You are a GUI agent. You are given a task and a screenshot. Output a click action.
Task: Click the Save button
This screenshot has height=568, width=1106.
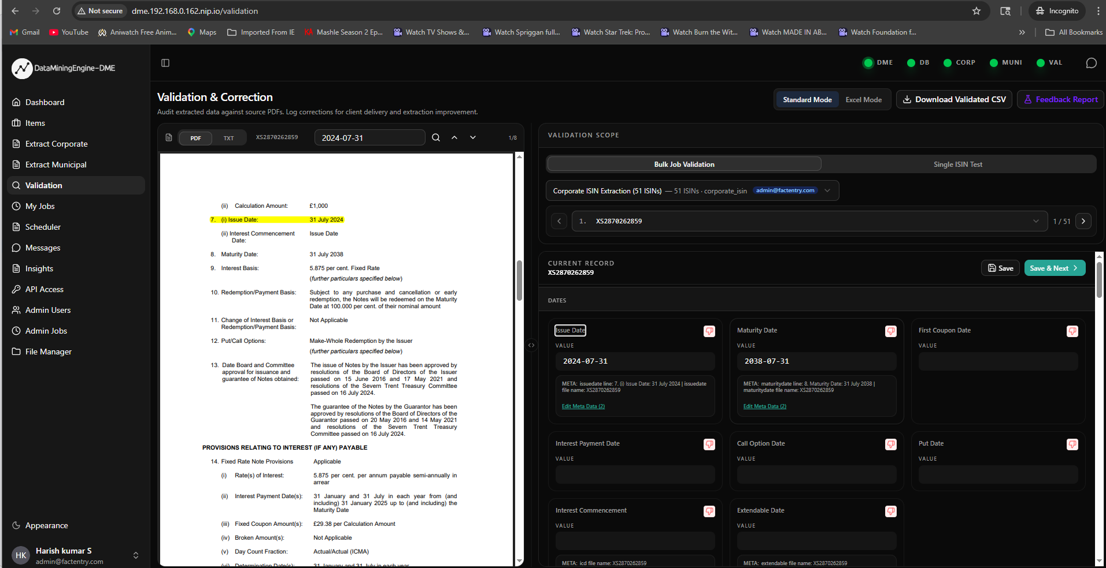pyautogui.click(x=1000, y=268)
